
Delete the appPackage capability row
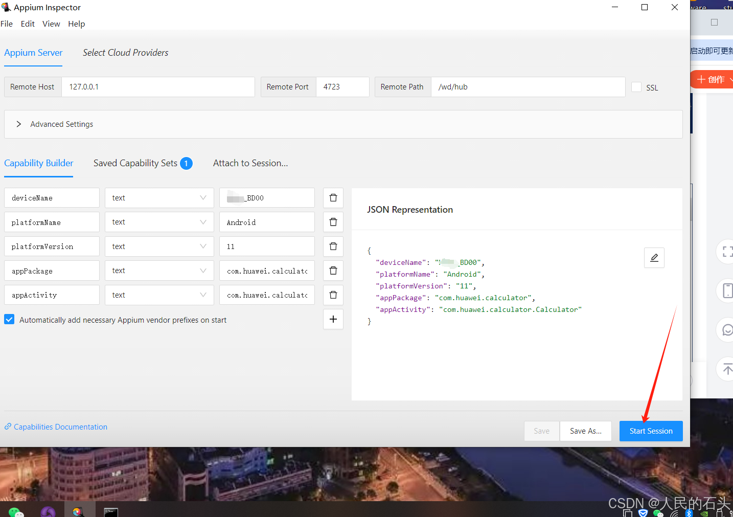tap(333, 271)
